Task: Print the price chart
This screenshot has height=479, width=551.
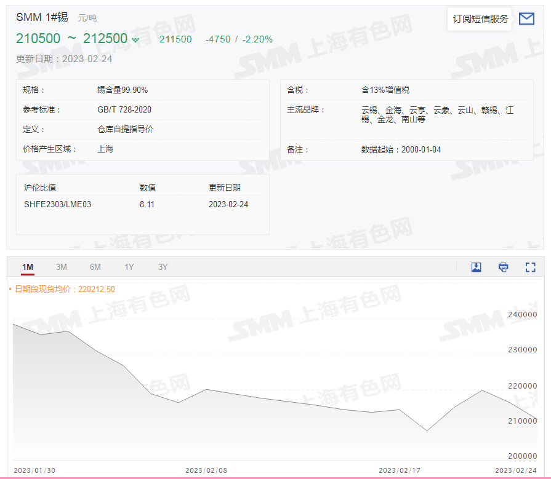Action: [503, 267]
